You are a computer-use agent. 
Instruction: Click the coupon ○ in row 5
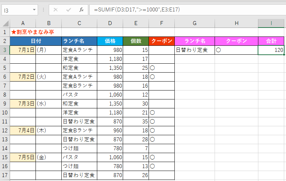coord(152,68)
